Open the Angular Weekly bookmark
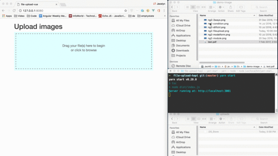This screenshot has width=278, height=156. [x=53, y=16]
